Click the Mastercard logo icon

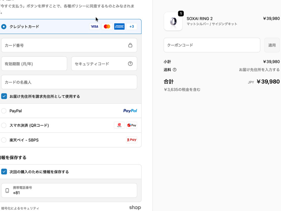(x=107, y=27)
